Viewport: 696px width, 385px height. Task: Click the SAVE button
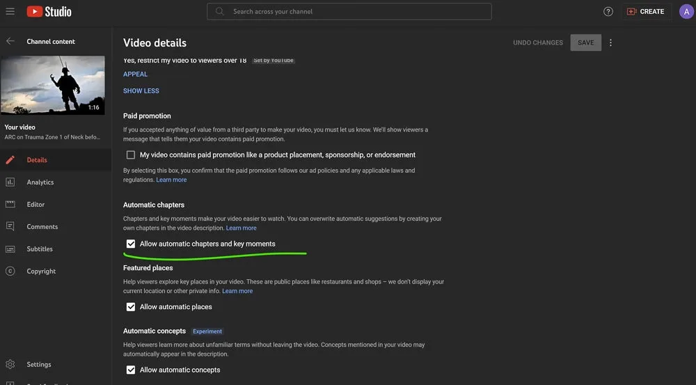click(x=585, y=42)
